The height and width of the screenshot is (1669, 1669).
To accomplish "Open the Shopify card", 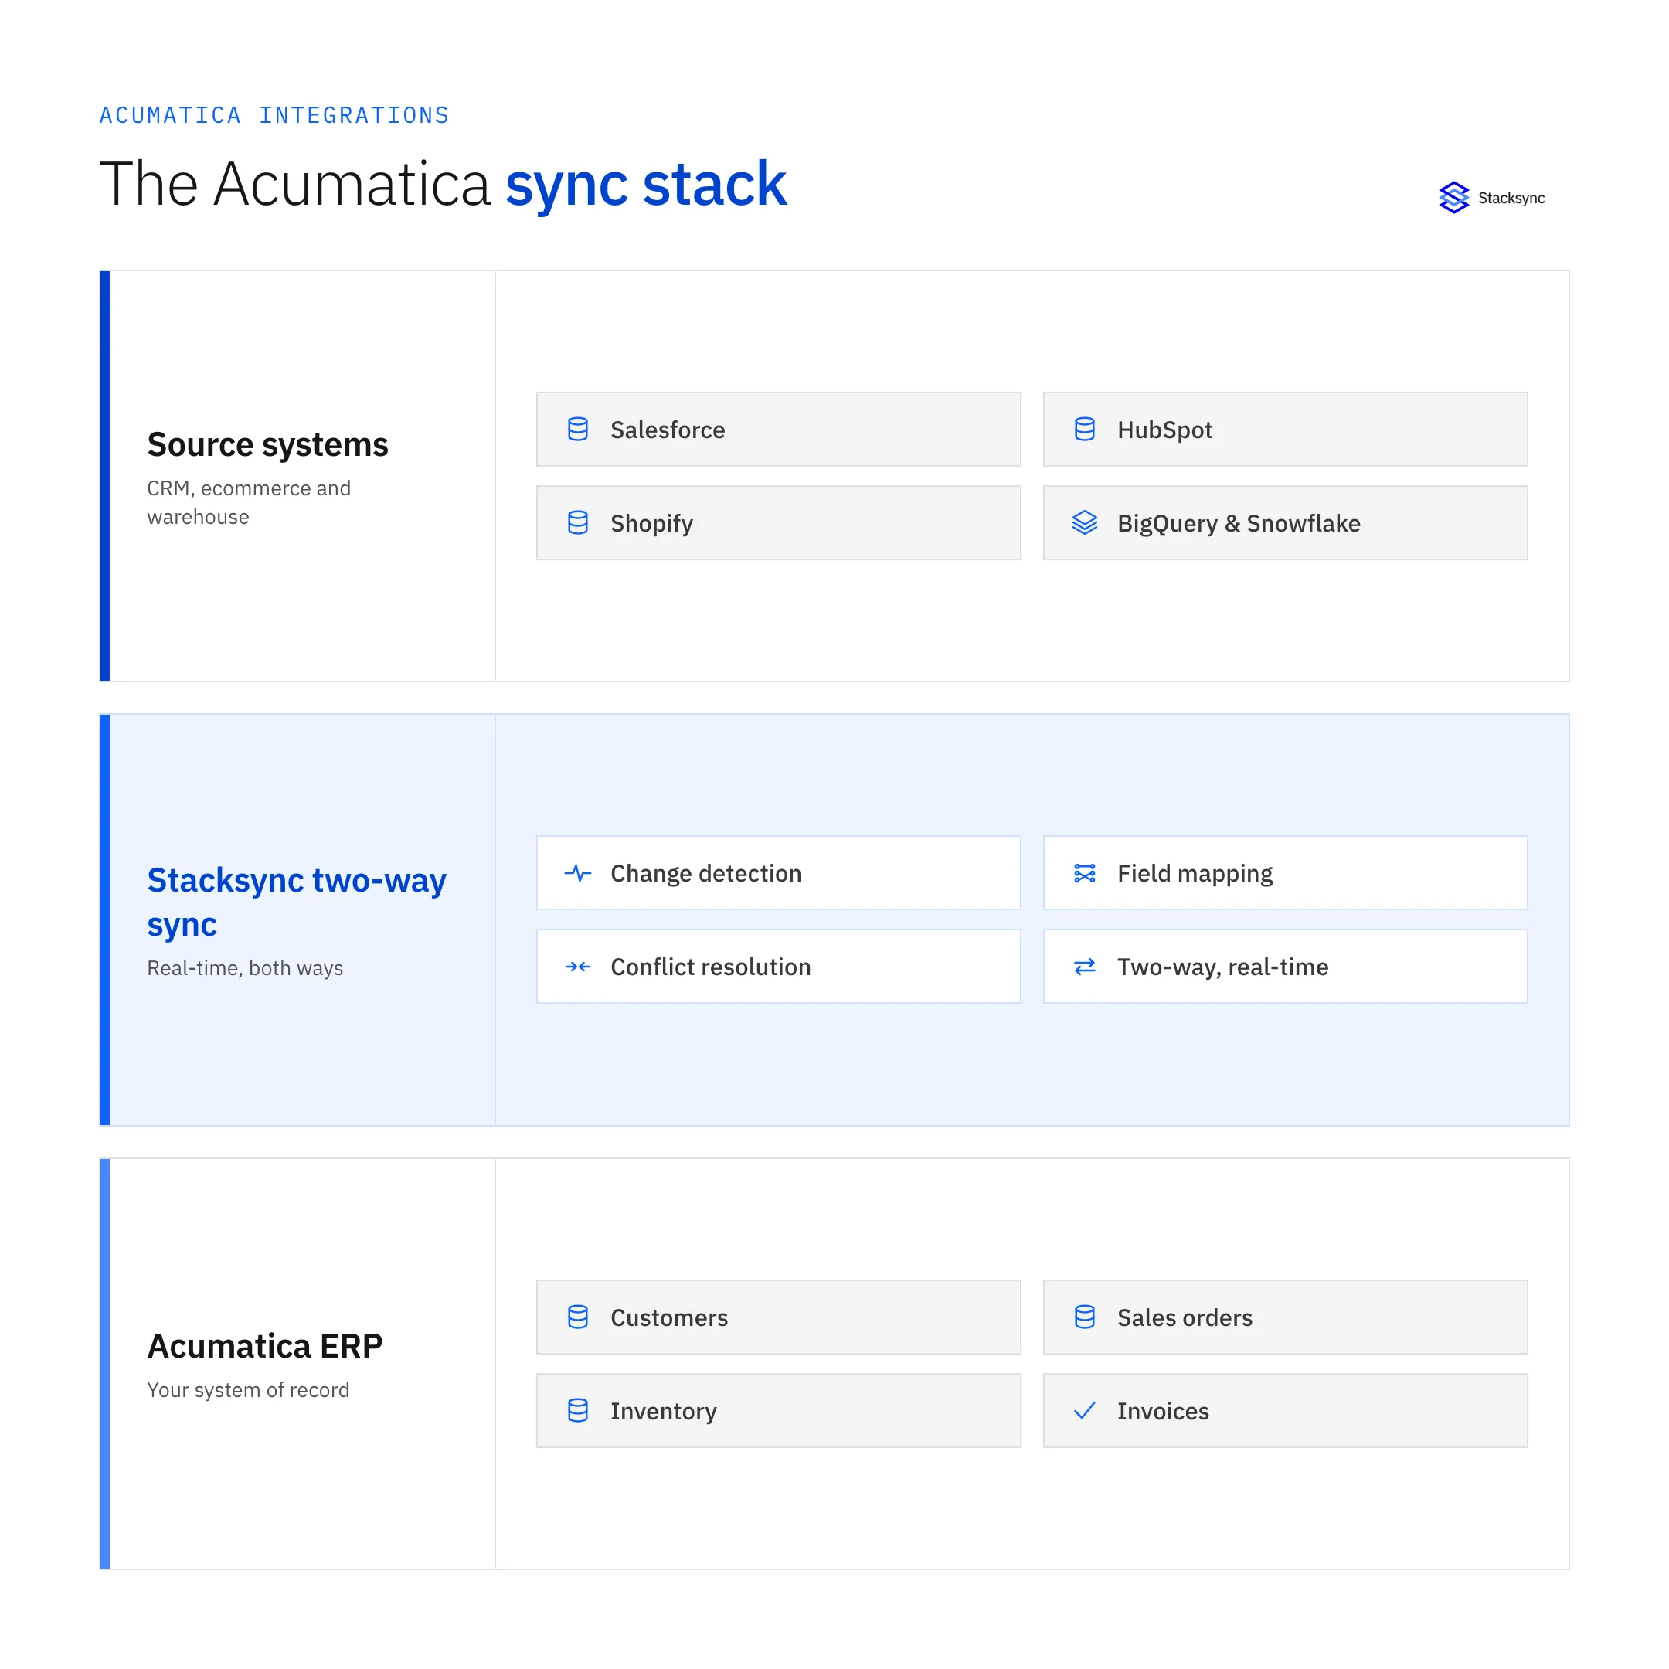I will (778, 522).
